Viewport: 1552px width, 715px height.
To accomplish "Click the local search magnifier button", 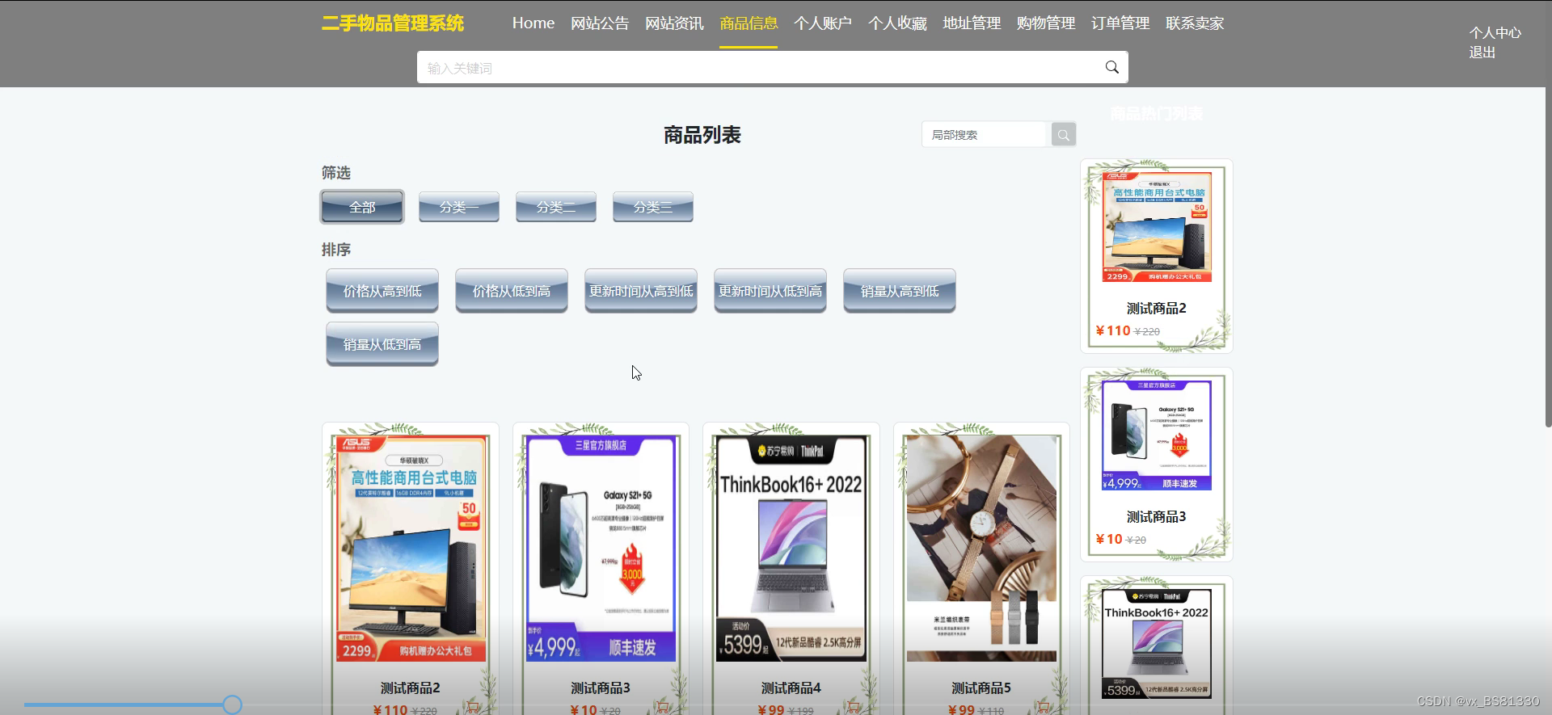I will pos(1064,135).
